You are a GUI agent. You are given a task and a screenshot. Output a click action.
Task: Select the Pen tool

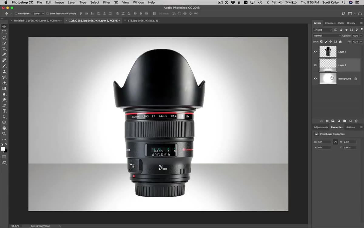pos(4,105)
